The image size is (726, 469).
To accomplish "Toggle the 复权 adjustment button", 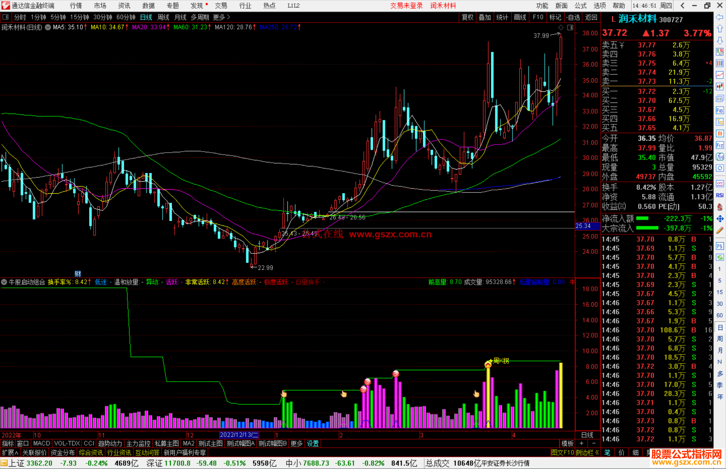I will click(x=468, y=17).
